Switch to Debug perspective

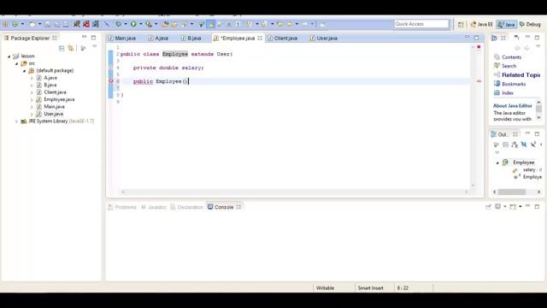point(530,24)
